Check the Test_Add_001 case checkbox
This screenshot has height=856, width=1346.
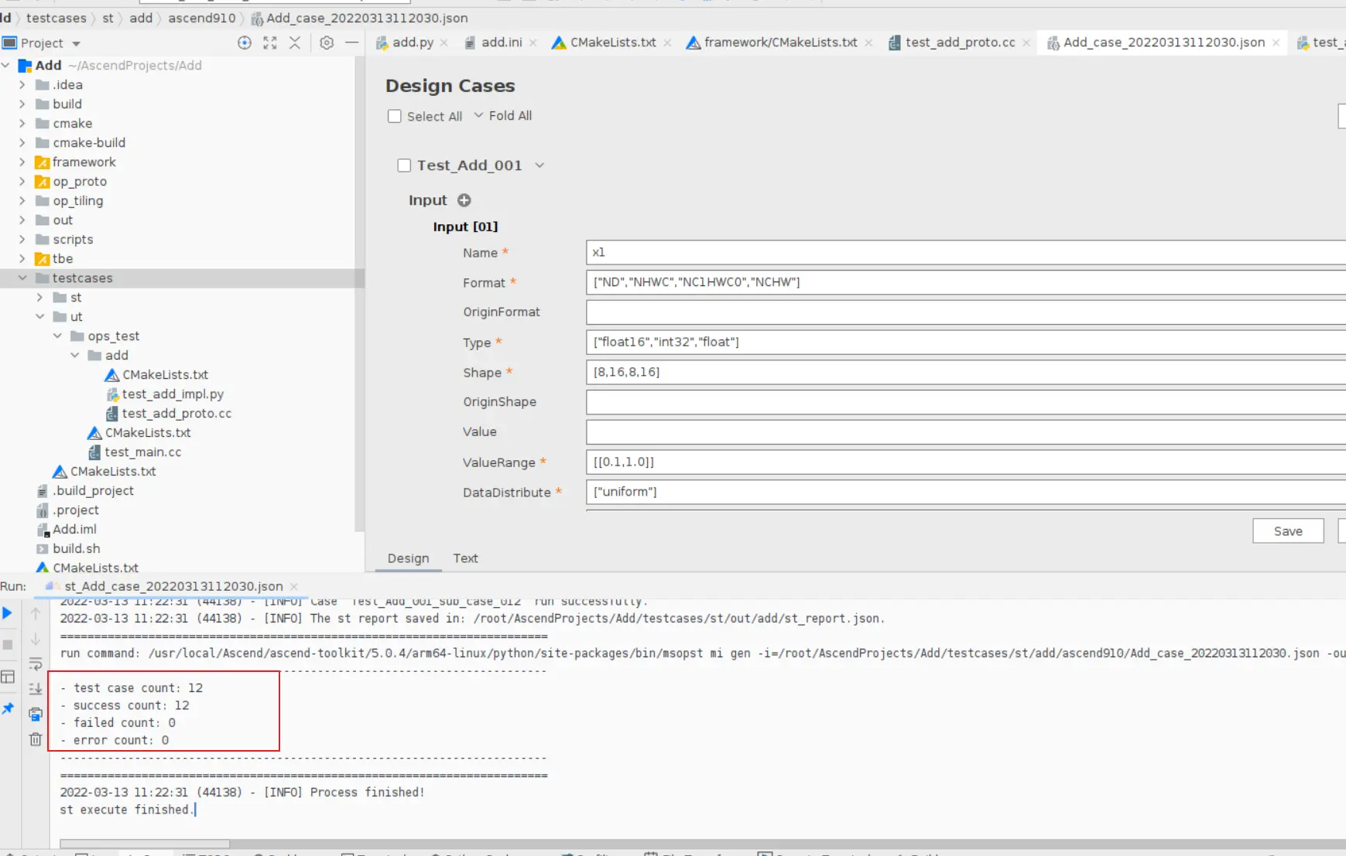click(404, 165)
